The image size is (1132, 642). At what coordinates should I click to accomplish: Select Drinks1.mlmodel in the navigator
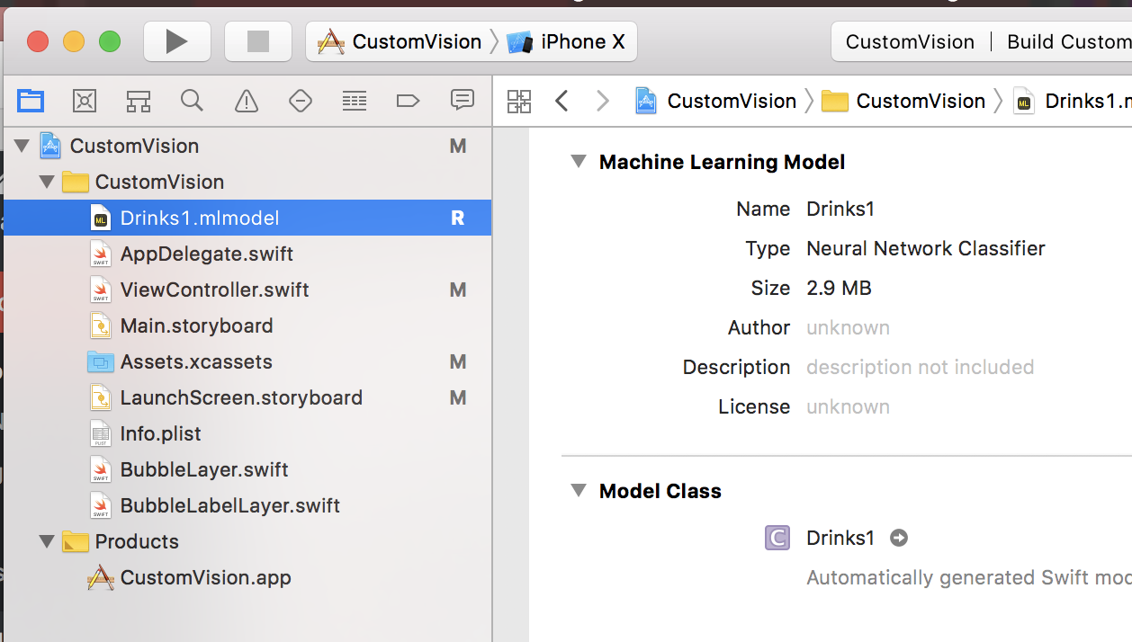(247, 218)
